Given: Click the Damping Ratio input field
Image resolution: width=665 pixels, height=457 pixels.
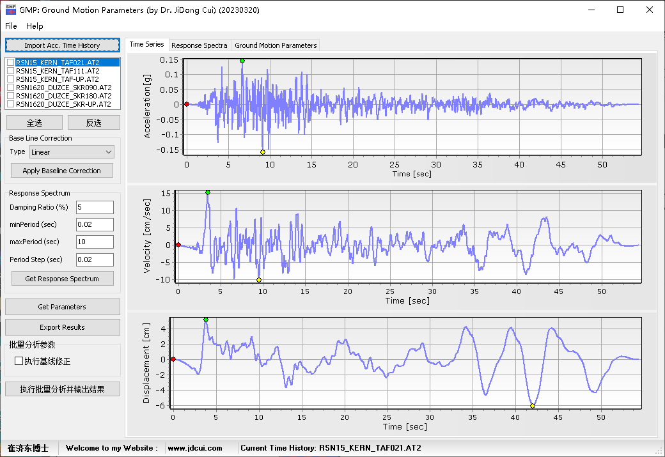Looking at the screenshot, I should (95, 207).
